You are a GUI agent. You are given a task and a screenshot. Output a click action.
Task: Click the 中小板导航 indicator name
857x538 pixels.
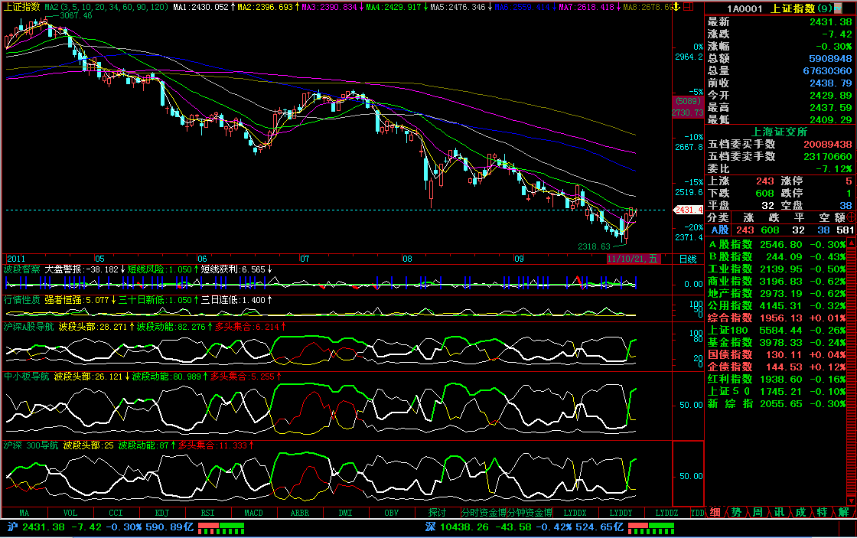click(x=27, y=377)
